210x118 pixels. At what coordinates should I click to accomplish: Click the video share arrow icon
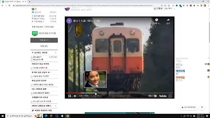pyautogui.click(x=168, y=20)
